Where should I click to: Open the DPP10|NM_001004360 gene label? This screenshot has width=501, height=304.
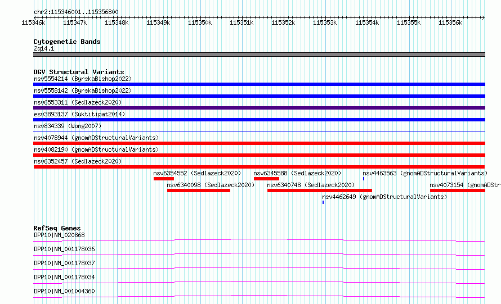(x=64, y=291)
